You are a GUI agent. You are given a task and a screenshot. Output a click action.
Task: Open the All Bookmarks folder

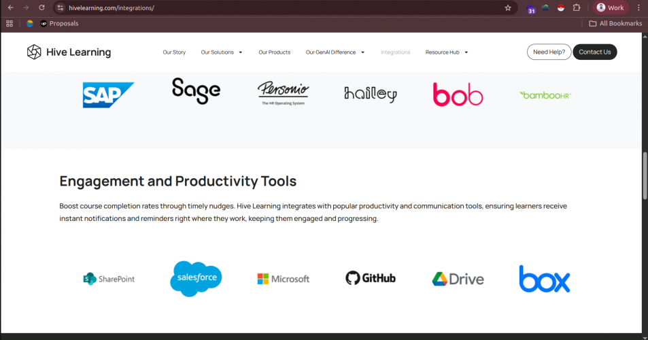coord(615,24)
